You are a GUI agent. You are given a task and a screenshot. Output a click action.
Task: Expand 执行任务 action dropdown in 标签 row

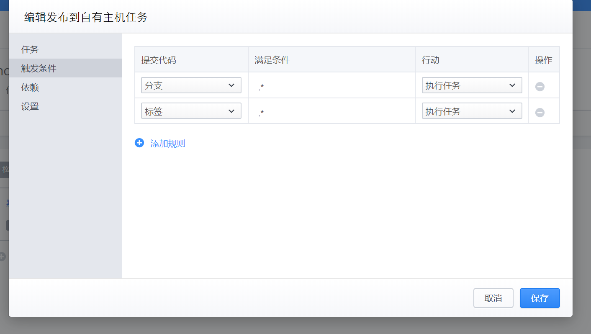pyautogui.click(x=472, y=111)
